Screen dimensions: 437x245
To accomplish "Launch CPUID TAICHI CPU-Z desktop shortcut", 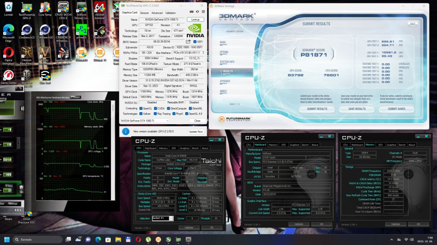I will click(x=63, y=11).
